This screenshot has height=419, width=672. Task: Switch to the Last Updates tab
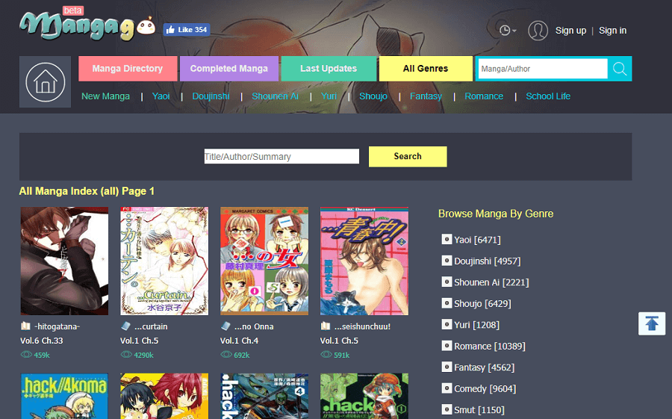(329, 69)
